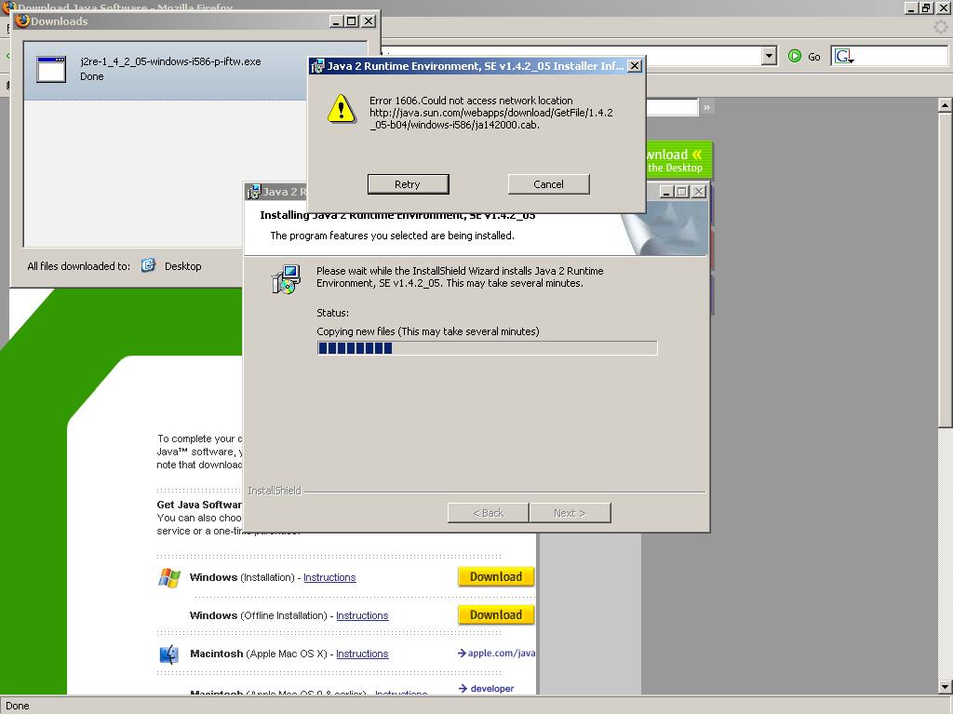Click the 'Status:' label in the installer

[x=332, y=313]
